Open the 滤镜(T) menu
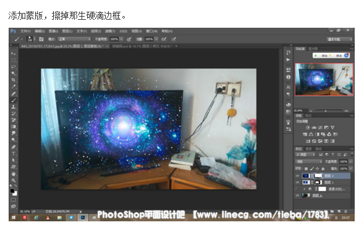The width and height of the screenshot is (359, 225). coord(110,31)
